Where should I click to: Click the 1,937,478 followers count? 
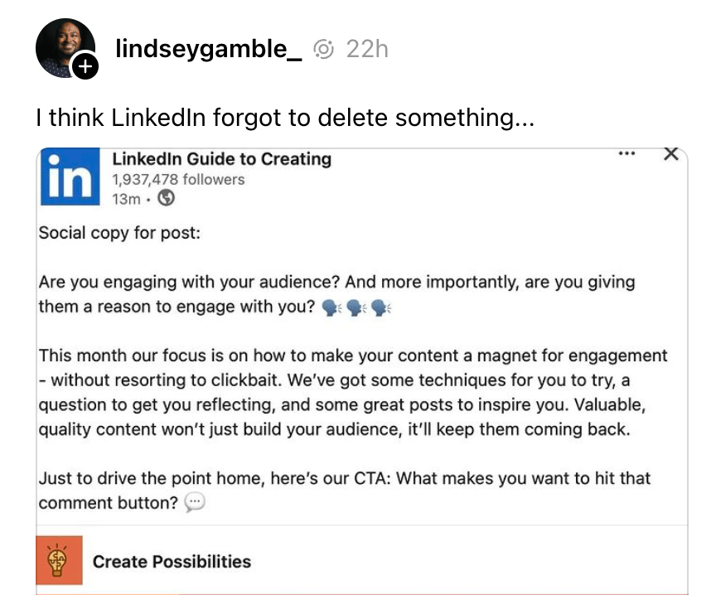pyautogui.click(x=178, y=179)
